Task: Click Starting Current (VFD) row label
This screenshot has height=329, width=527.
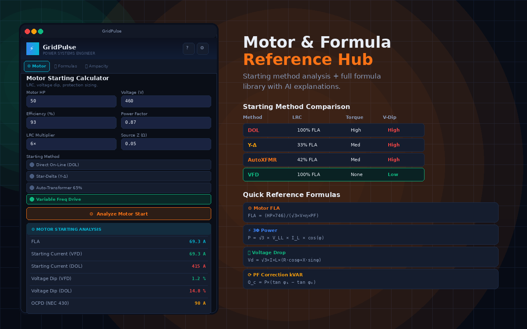Action: click(56, 254)
